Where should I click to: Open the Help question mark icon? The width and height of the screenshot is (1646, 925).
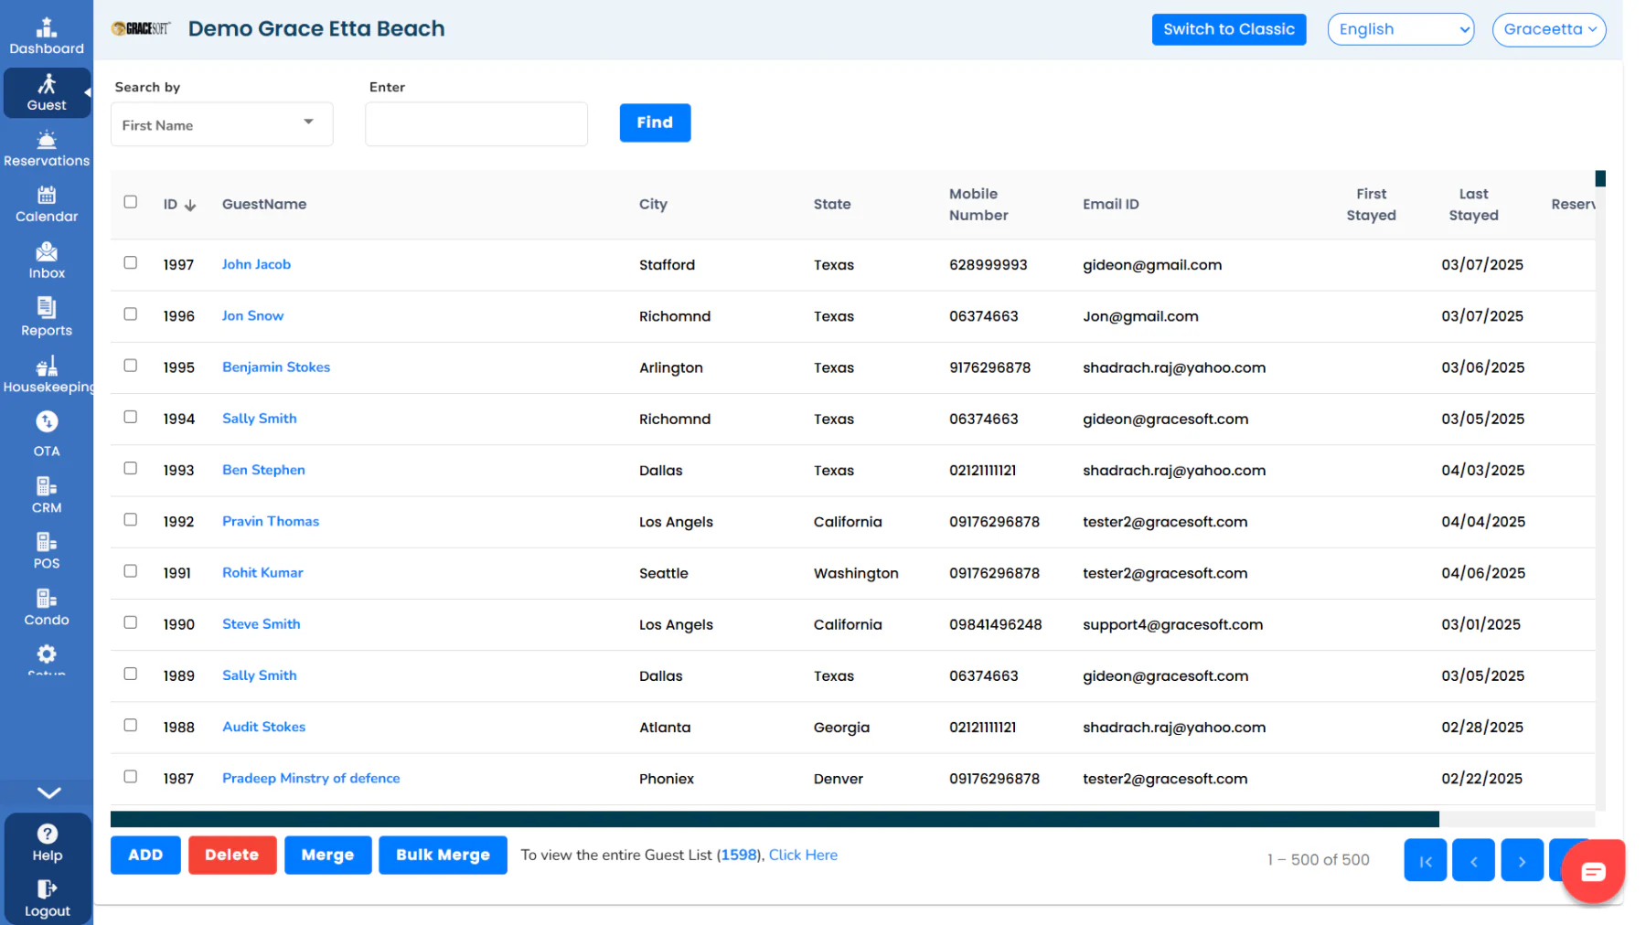click(x=48, y=834)
